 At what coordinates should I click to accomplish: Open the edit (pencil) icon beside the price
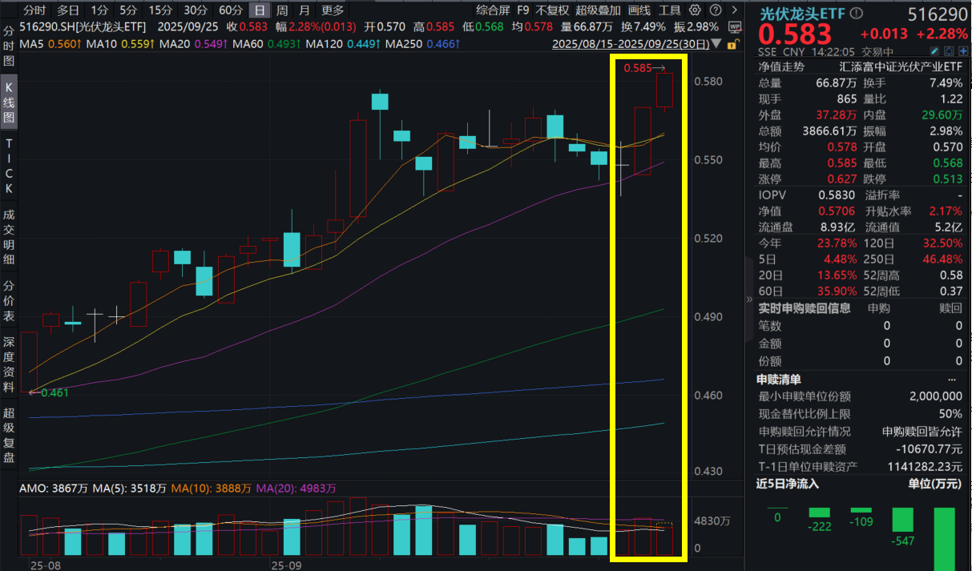pyautogui.click(x=934, y=51)
